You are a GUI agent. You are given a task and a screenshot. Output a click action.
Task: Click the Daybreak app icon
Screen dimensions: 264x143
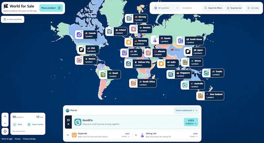(x=74, y=135)
